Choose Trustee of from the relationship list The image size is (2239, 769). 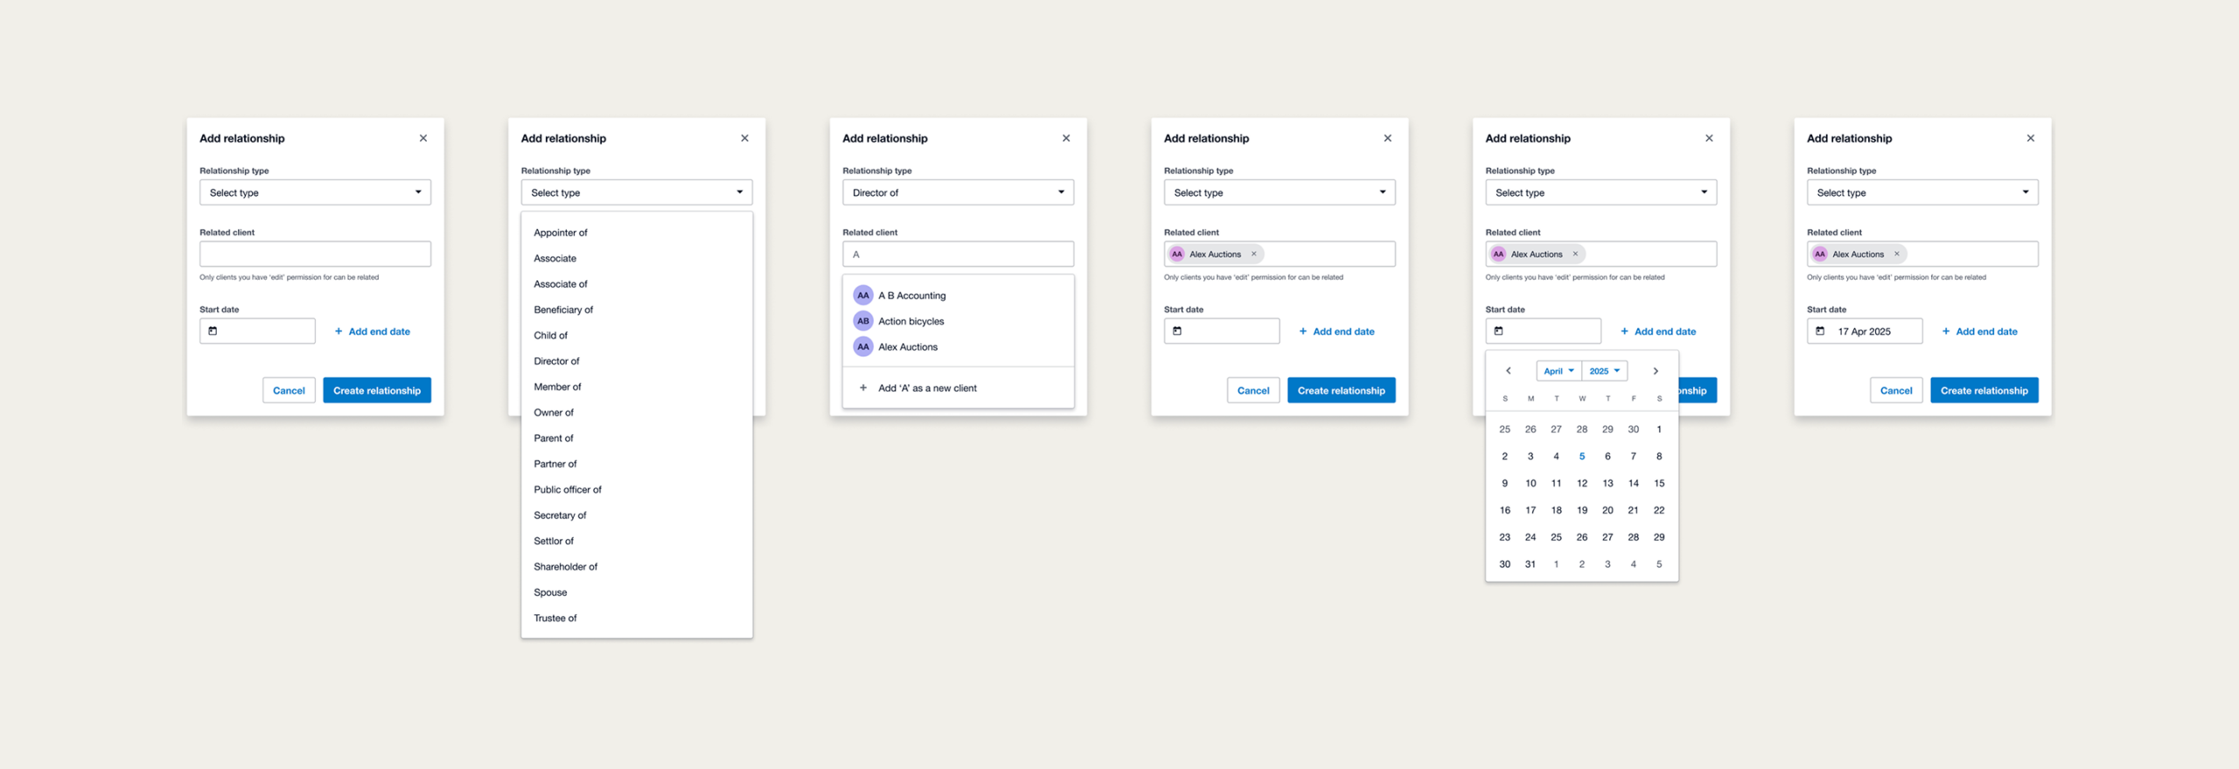(555, 618)
